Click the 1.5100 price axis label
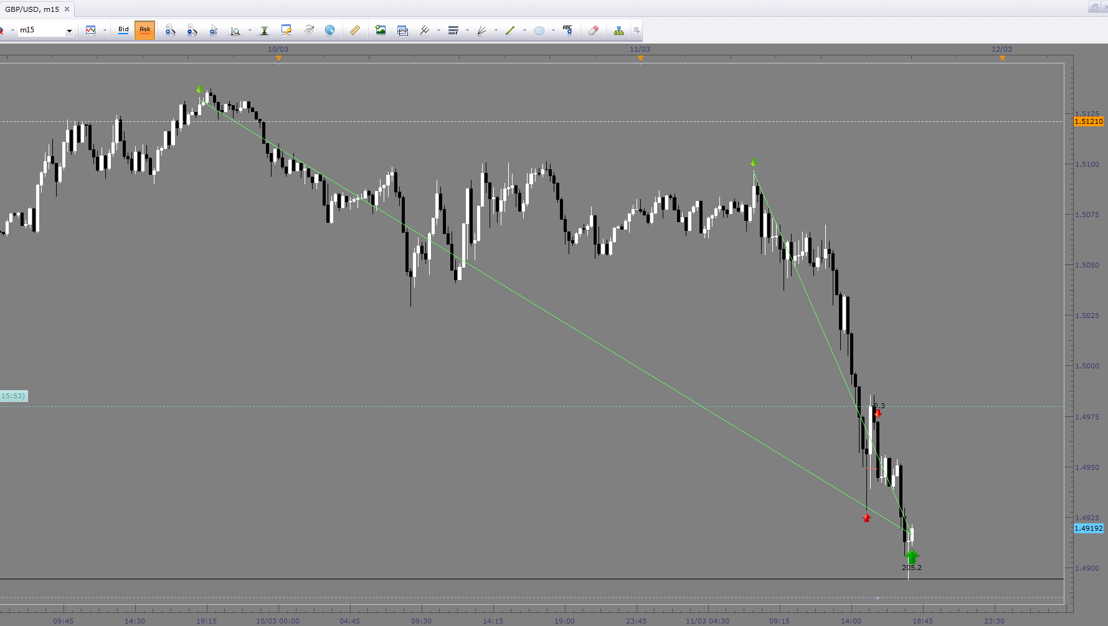The image size is (1108, 626). point(1087,164)
